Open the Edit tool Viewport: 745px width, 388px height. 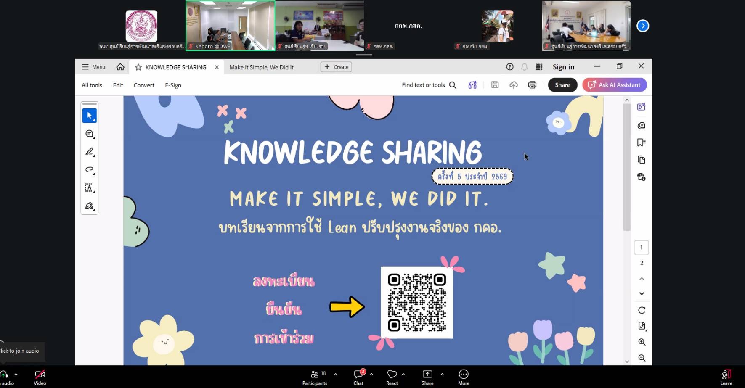118,85
